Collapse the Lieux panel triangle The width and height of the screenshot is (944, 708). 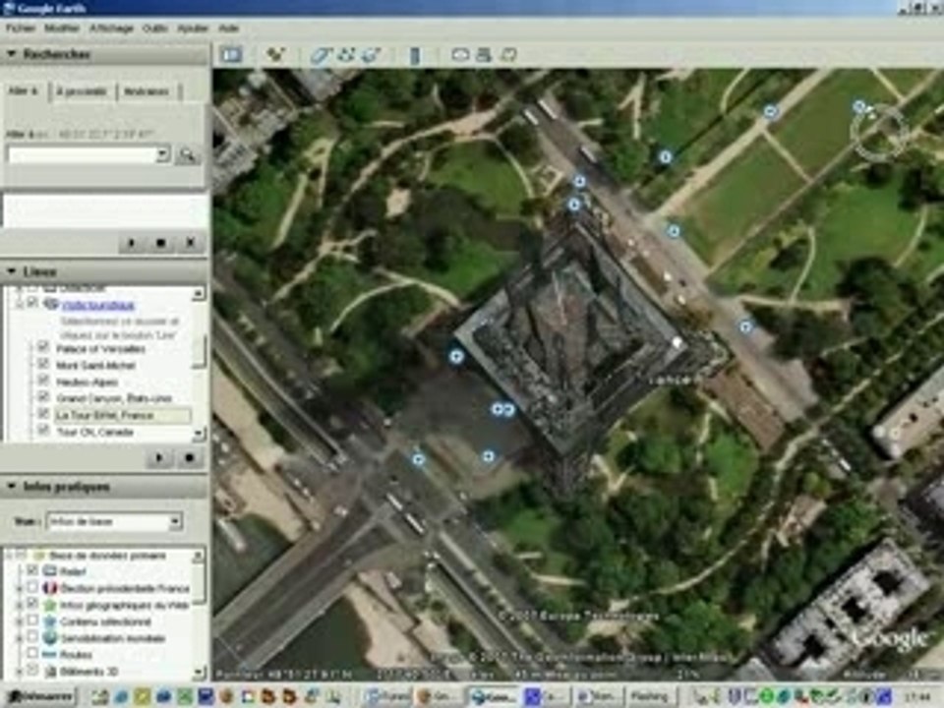(12, 271)
